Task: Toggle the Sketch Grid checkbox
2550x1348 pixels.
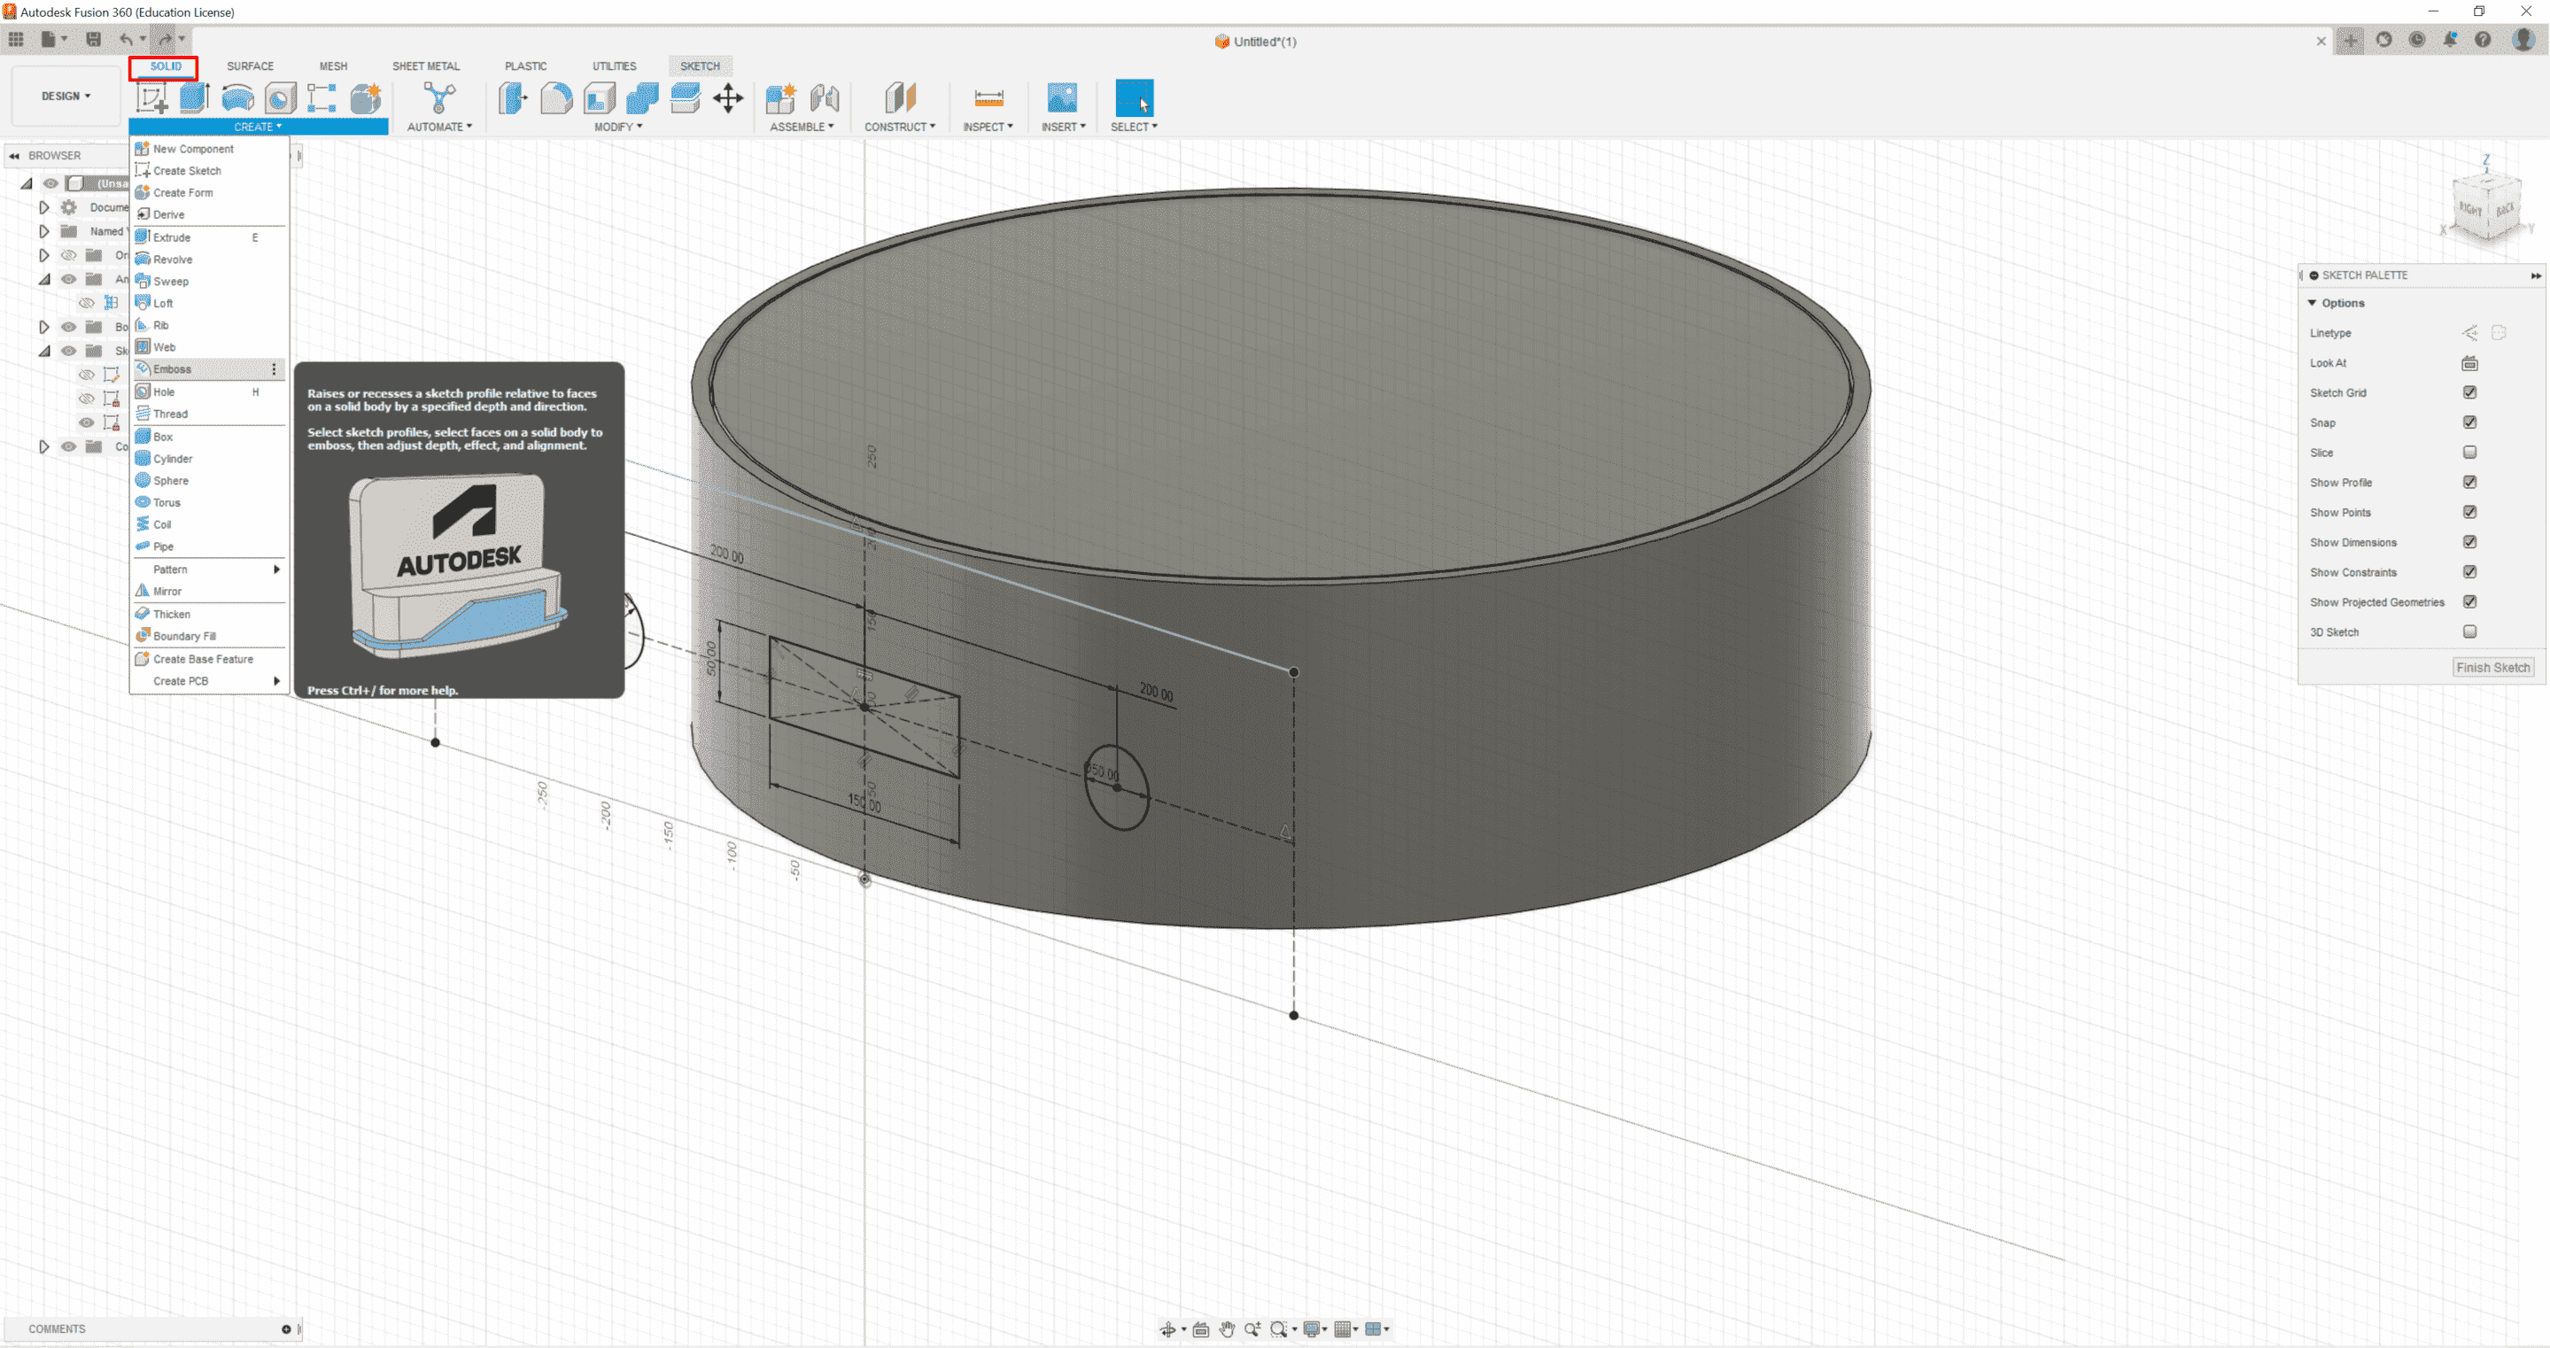Action: 2469,393
